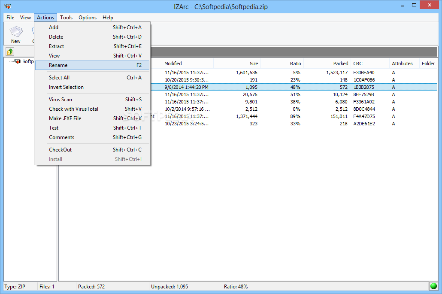Choose Test from the Actions menu
The height and width of the screenshot is (294, 442).
tap(92, 128)
